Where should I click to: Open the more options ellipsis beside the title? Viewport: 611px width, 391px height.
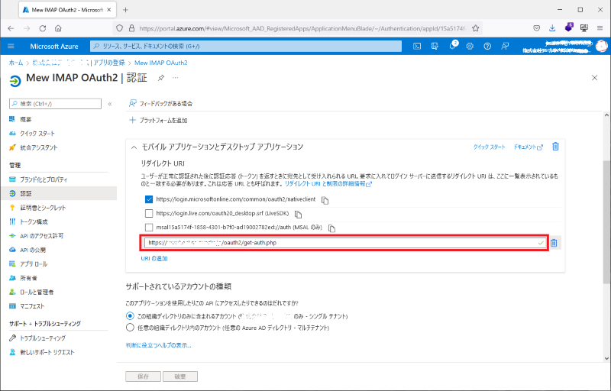click(x=176, y=77)
